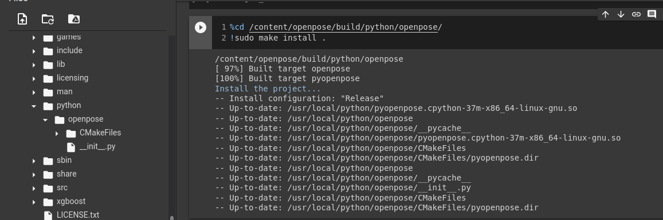The height and width of the screenshot is (220, 663).
Task: Click the upload file icon in Files panel
Action: tap(22, 19)
